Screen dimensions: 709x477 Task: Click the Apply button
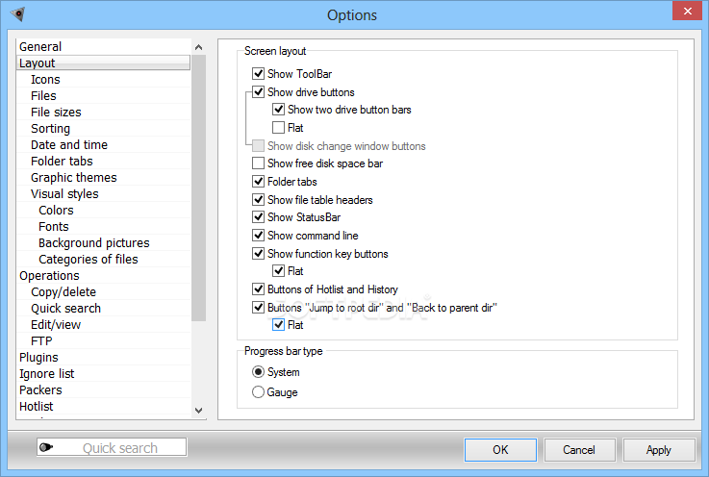[659, 450]
